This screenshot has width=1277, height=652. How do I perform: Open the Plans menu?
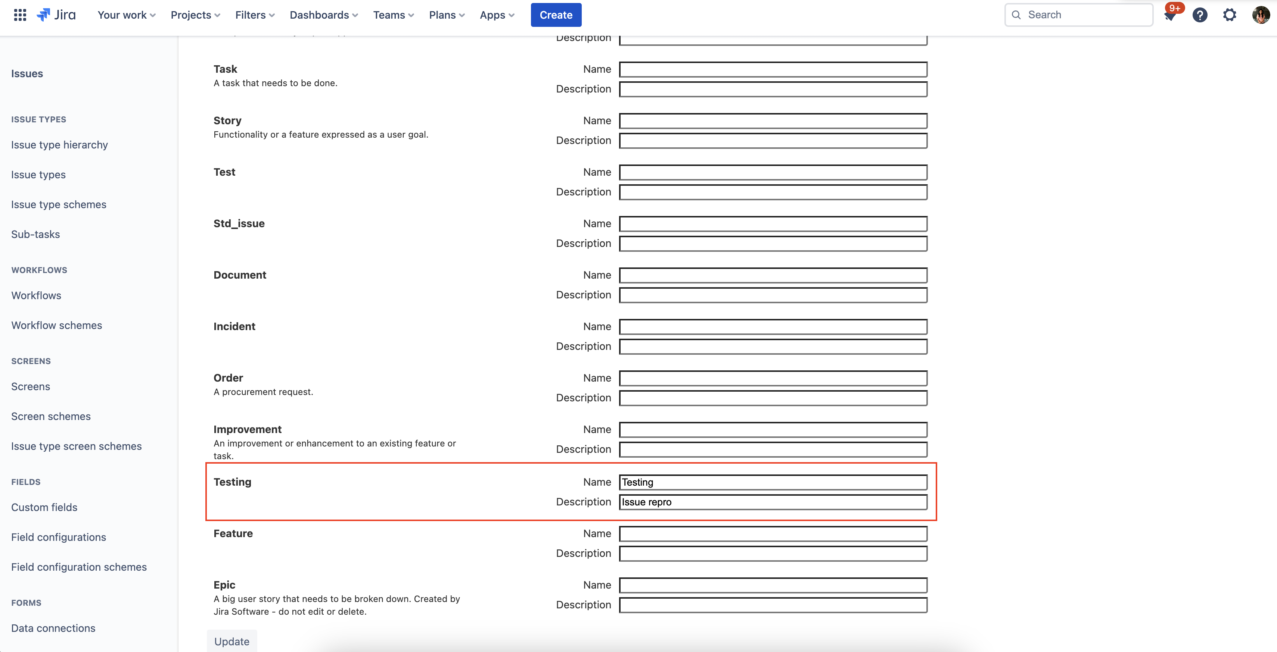point(447,15)
